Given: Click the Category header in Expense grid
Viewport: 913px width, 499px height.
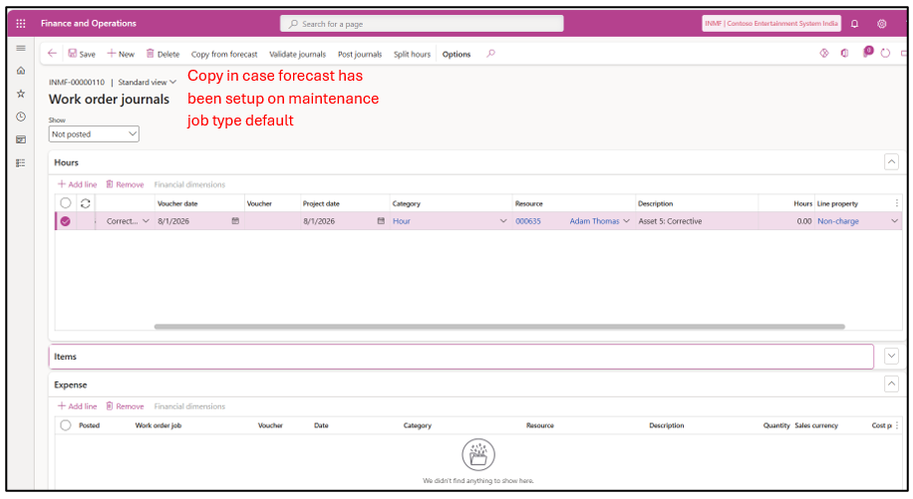Looking at the screenshot, I should pos(418,425).
